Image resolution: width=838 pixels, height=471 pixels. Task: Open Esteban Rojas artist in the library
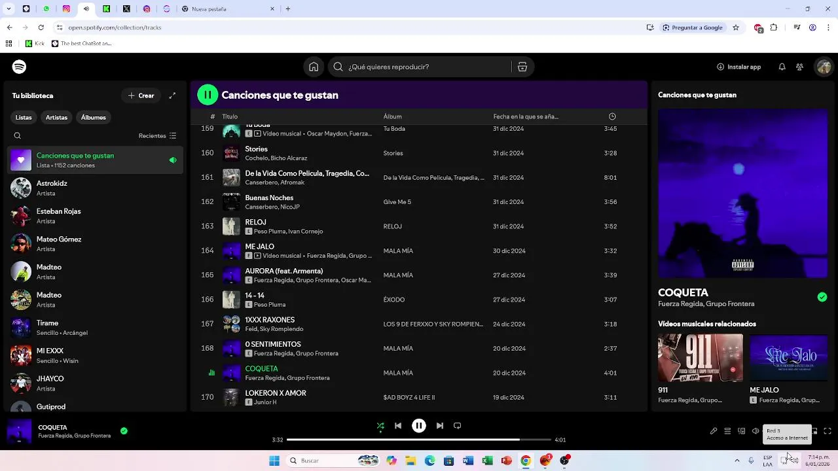click(96, 216)
